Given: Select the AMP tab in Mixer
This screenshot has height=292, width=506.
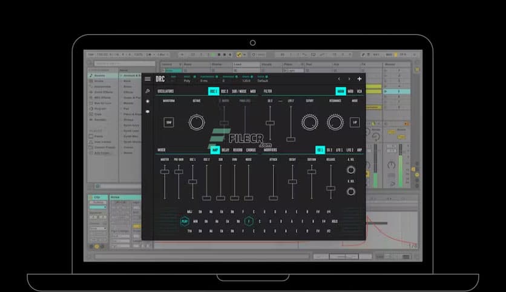Looking at the screenshot, I should (x=215, y=150).
